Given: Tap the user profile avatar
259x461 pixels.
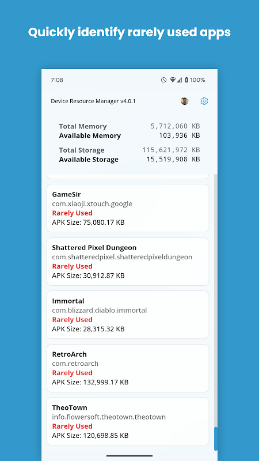Looking at the screenshot, I should click(184, 101).
